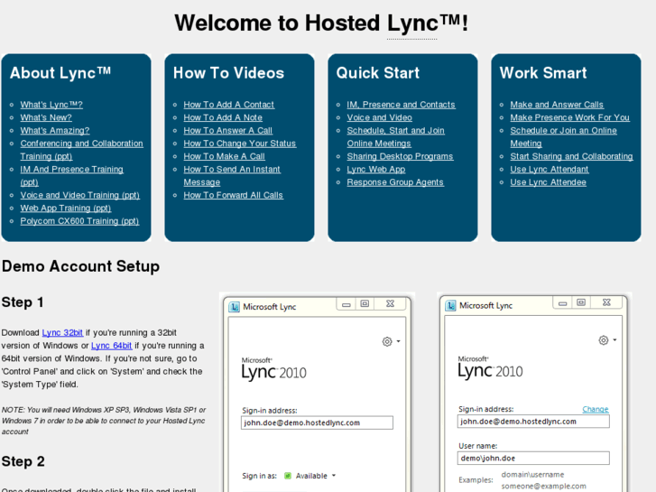Image resolution: width=656 pixels, height=492 pixels.
Task: Click the "Quick Start" panel title
Action: [x=378, y=73]
